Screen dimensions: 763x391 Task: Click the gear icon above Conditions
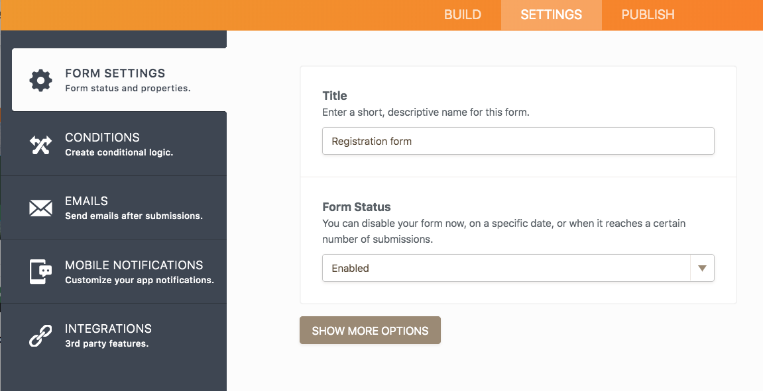[40, 80]
